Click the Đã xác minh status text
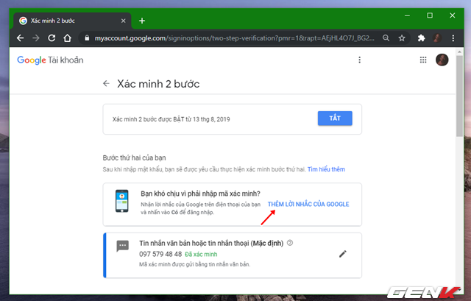Screen dimensions: 471x301 201,255
